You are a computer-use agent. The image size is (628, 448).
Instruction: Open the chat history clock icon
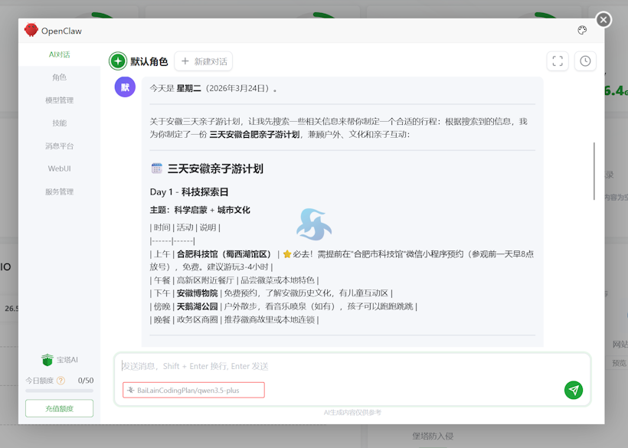[584, 60]
